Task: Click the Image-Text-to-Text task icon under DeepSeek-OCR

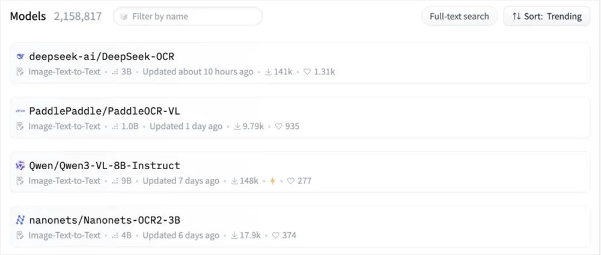Action: pos(20,71)
